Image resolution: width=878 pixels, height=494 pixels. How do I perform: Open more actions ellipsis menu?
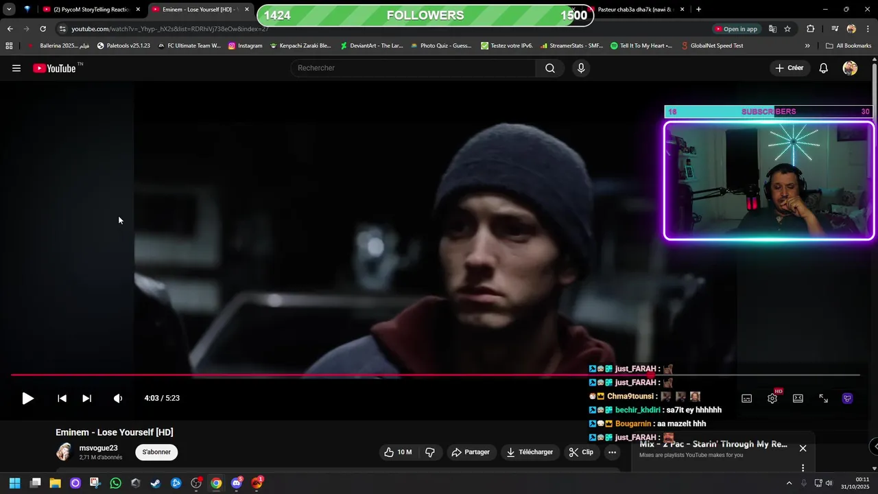coord(612,452)
